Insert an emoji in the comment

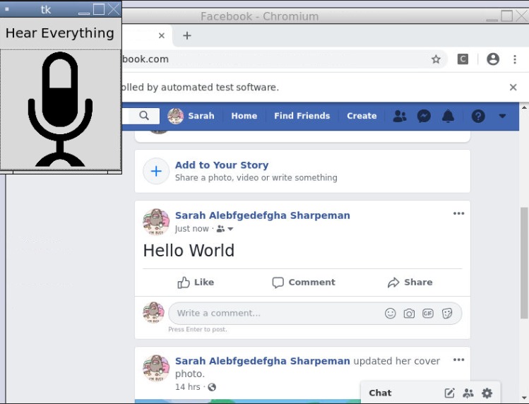pos(390,314)
